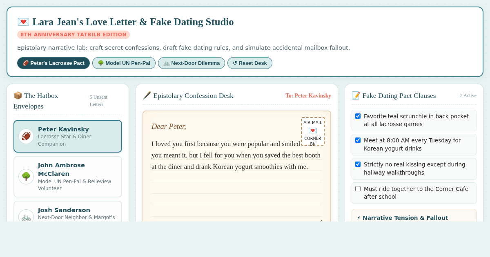Screen dimensions: 490x257
Task: Click the hatbox package icon
Action: [x=18, y=95]
